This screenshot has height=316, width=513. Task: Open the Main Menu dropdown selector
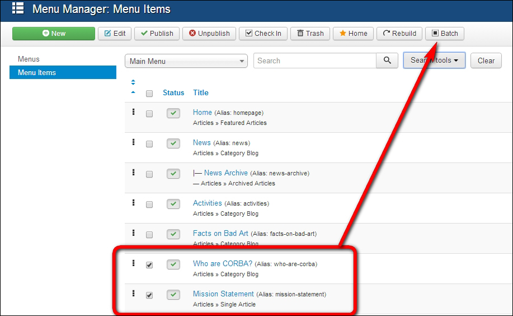point(186,61)
